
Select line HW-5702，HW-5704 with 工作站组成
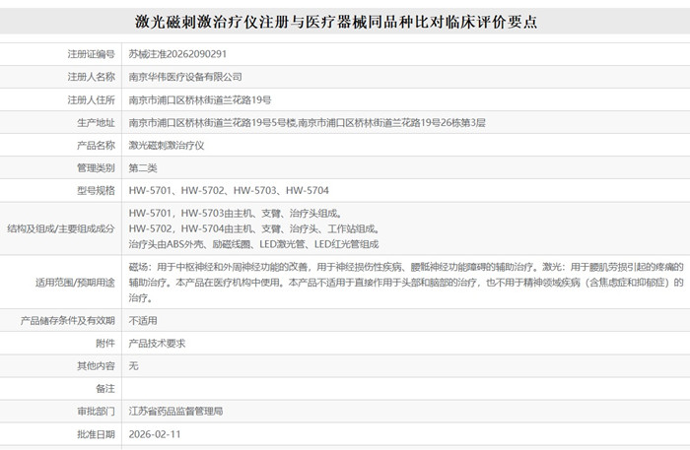pyautogui.click(x=254, y=228)
